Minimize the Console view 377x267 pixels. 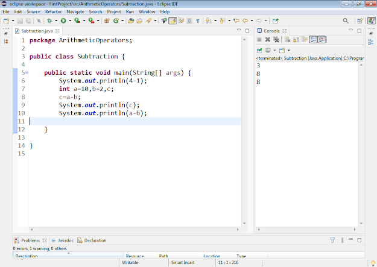click(351, 30)
